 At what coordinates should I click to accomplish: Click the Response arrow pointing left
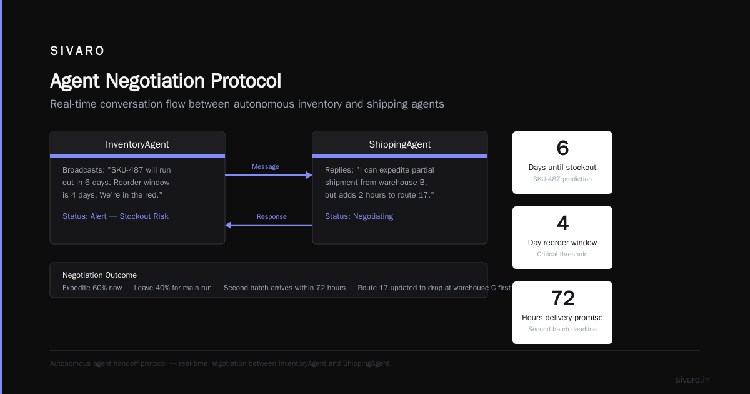[x=269, y=225]
